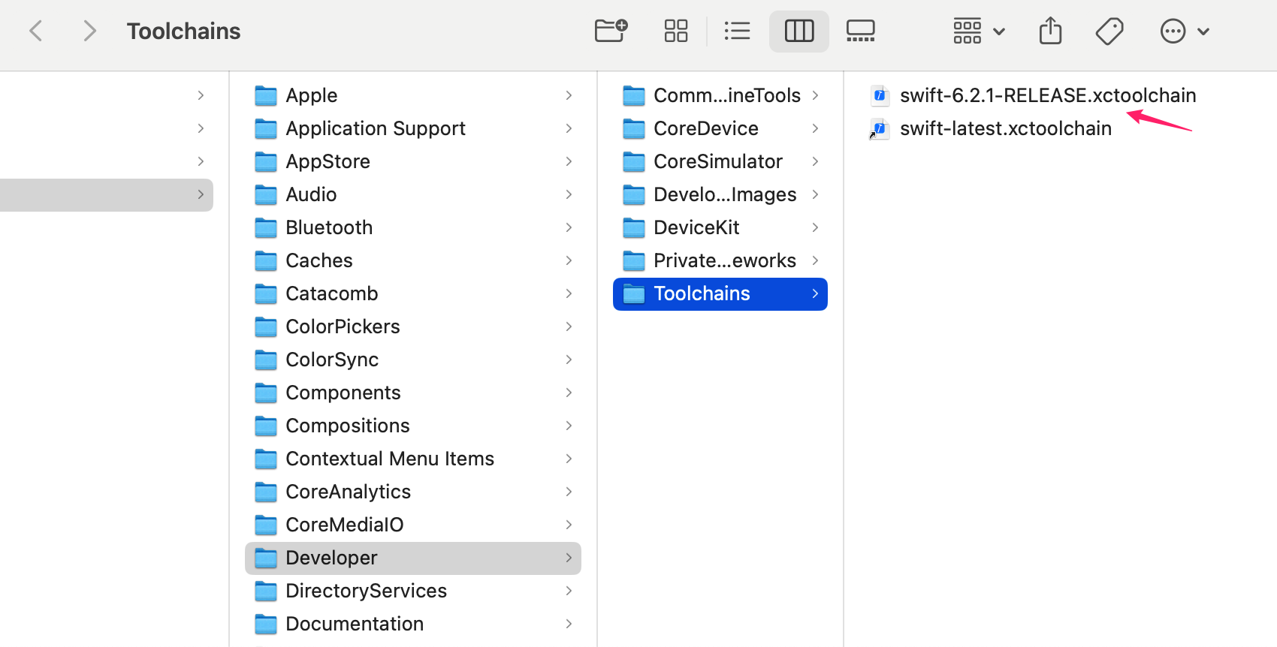Open the More Actions ellipsis menu
The width and height of the screenshot is (1277, 647).
point(1183,31)
